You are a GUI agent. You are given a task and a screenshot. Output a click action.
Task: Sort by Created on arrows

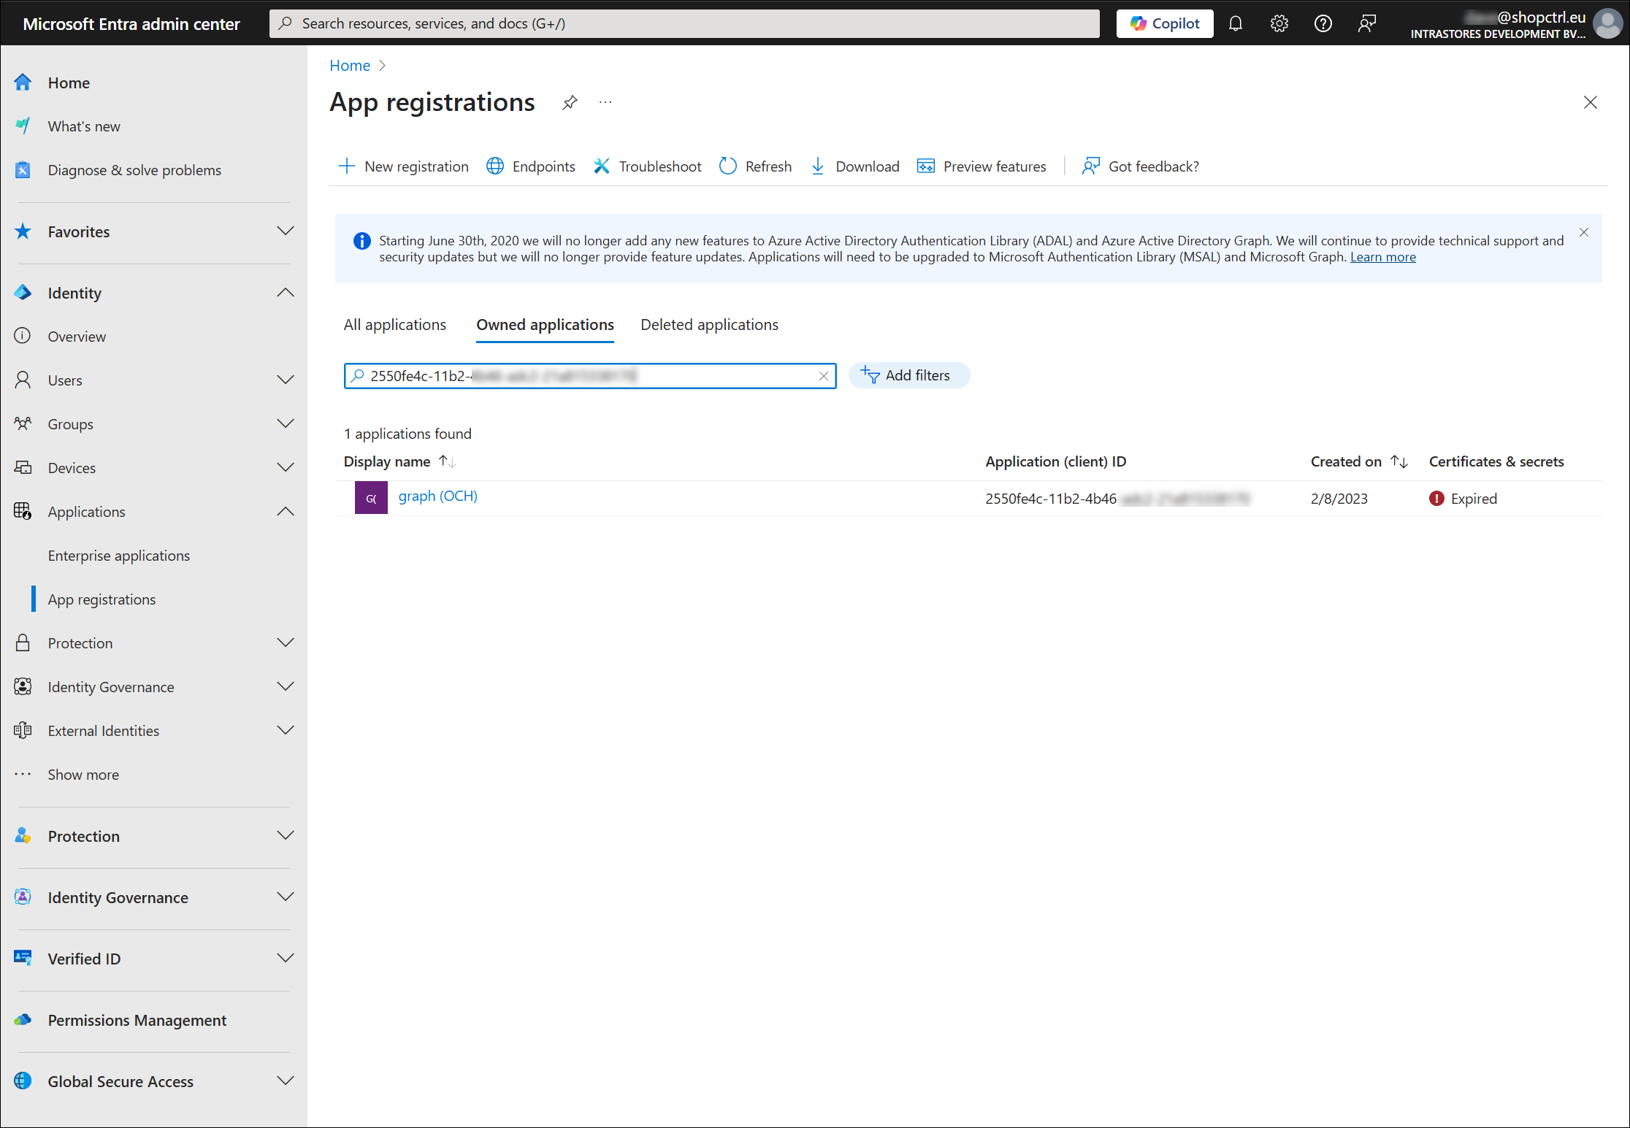click(1399, 461)
